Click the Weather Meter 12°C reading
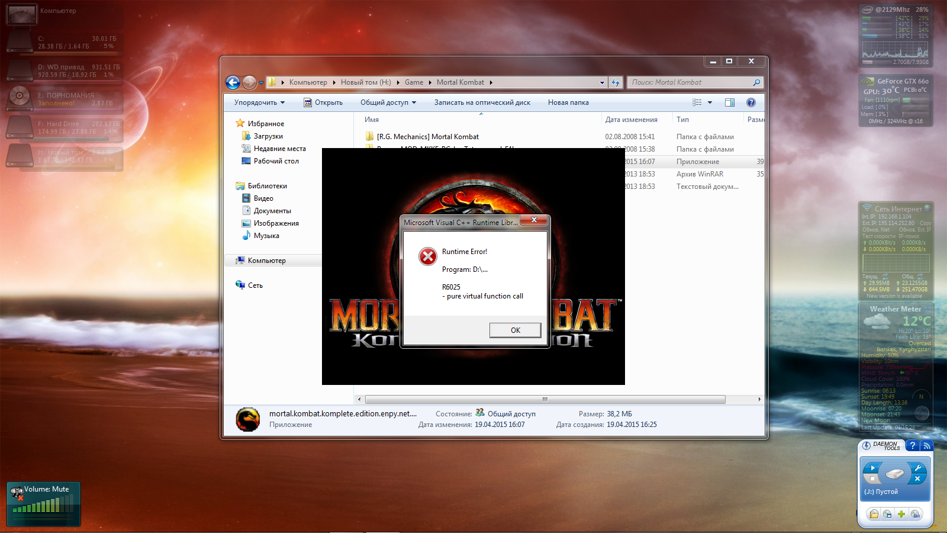This screenshot has height=533, width=947. pos(916,321)
